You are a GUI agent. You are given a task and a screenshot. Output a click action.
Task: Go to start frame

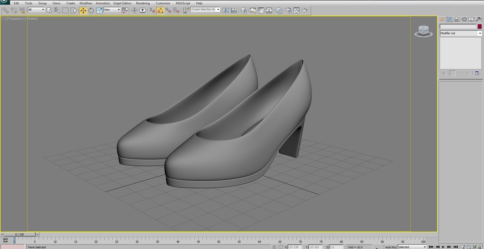tap(431, 247)
